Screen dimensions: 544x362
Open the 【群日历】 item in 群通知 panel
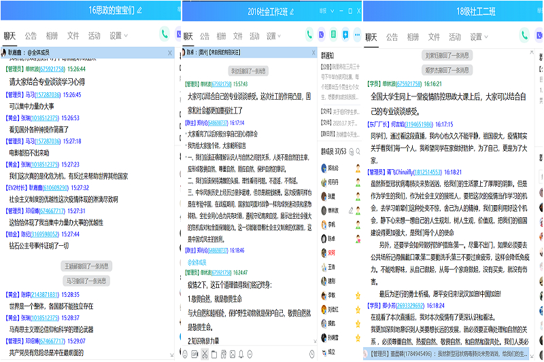point(341,134)
